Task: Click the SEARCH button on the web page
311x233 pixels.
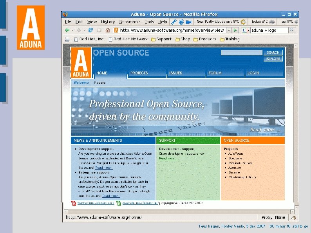Action: pyautogui.click(x=273, y=52)
